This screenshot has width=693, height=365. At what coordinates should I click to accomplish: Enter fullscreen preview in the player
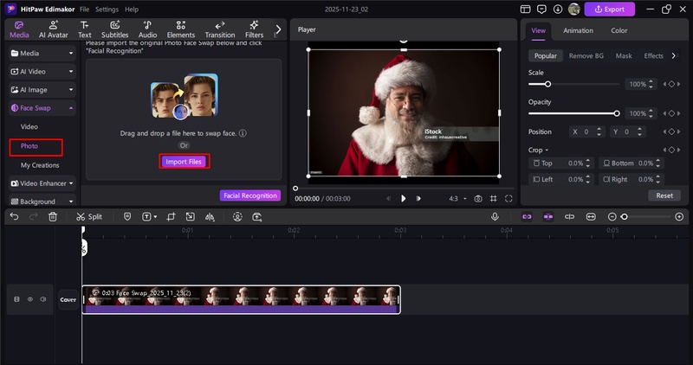(509, 199)
